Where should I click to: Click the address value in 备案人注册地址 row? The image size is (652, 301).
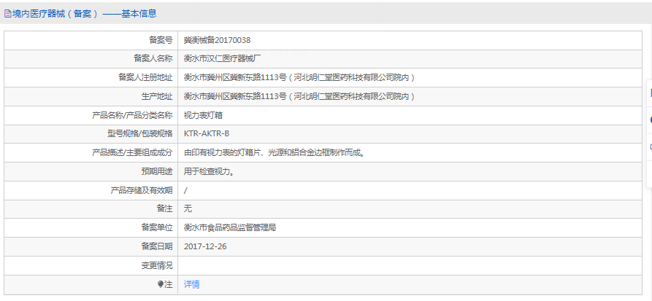pyautogui.click(x=299, y=77)
